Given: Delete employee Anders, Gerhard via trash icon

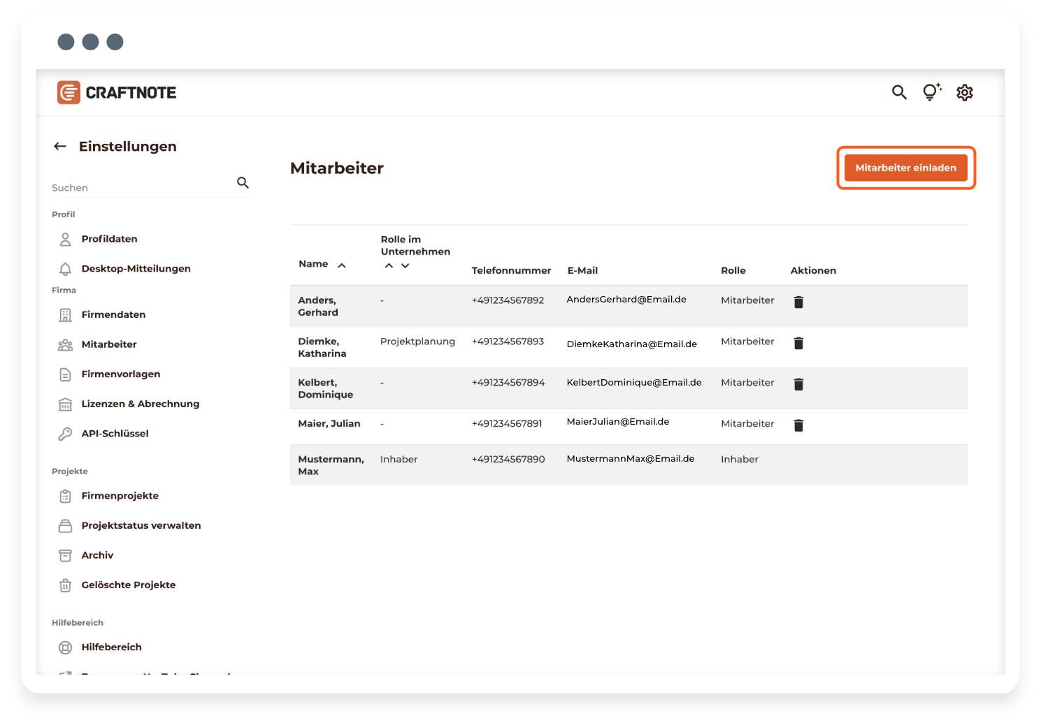Looking at the screenshot, I should coord(798,302).
